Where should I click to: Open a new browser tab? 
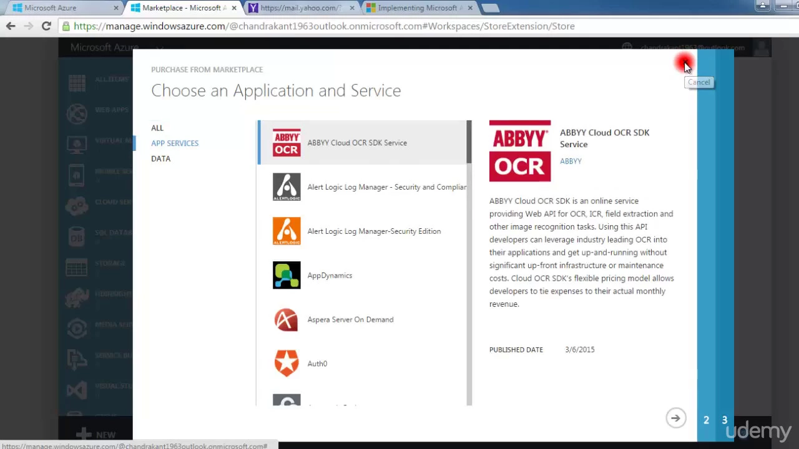[x=491, y=8]
